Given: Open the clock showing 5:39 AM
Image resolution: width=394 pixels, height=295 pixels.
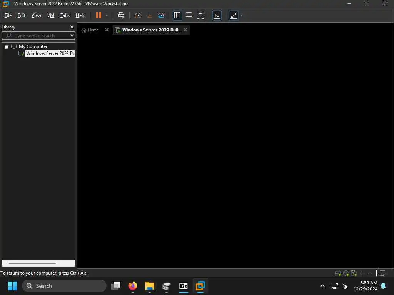Looking at the screenshot, I should [x=366, y=286].
